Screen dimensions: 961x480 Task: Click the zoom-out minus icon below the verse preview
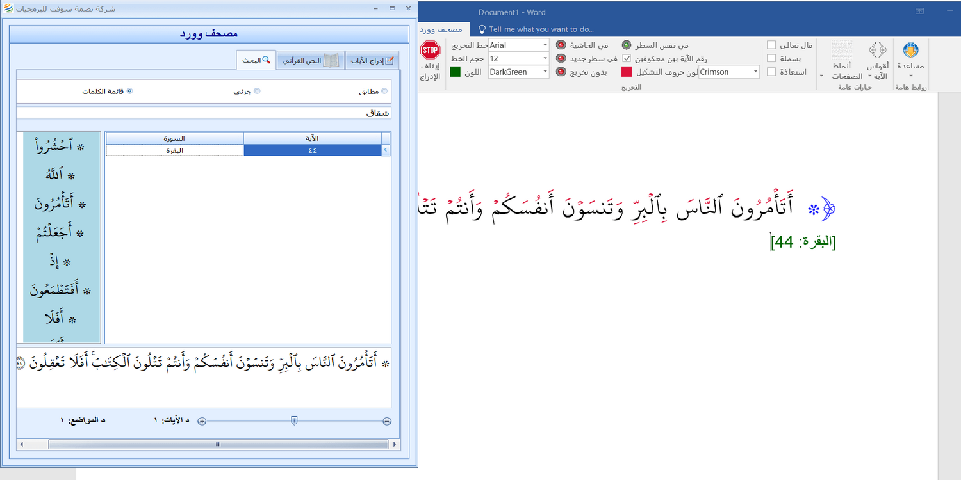pyautogui.click(x=387, y=421)
